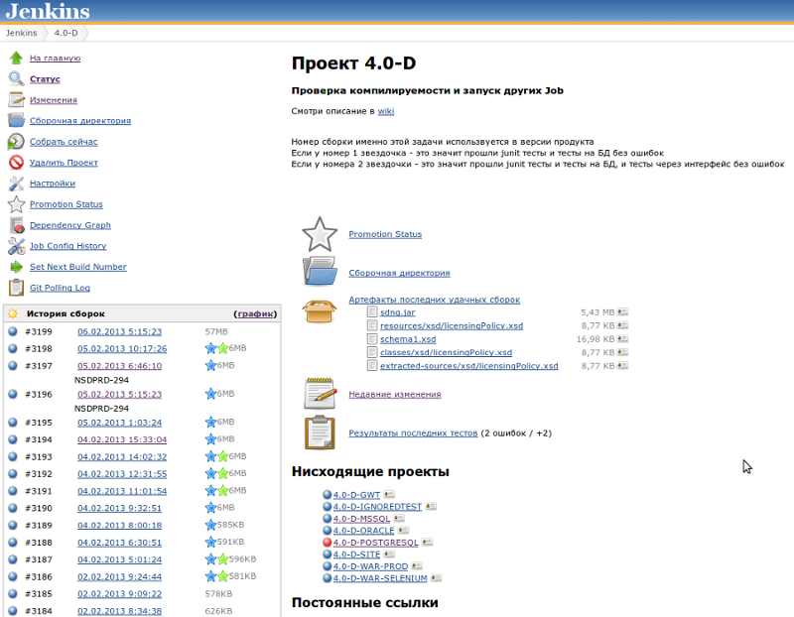Click the large notepad recent changes icon

coord(320,393)
